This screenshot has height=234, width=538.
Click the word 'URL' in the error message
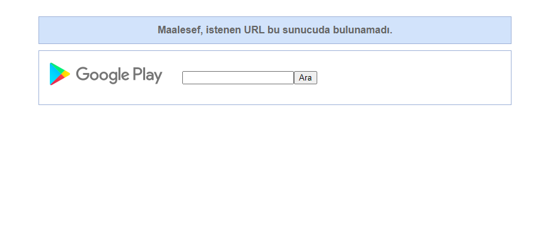[x=254, y=30]
